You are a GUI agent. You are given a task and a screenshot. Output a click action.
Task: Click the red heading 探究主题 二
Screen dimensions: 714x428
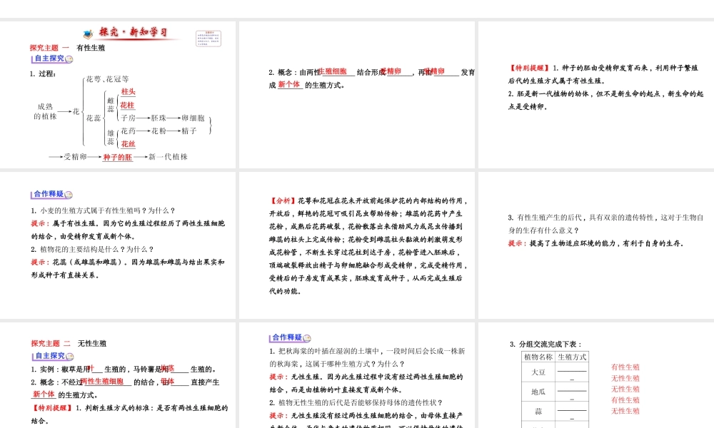tap(51, 343)
